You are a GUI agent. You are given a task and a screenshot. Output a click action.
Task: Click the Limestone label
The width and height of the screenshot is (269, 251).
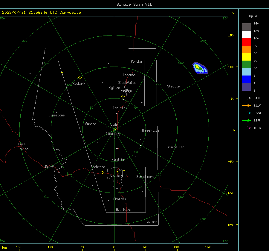[x=56, y=115]
